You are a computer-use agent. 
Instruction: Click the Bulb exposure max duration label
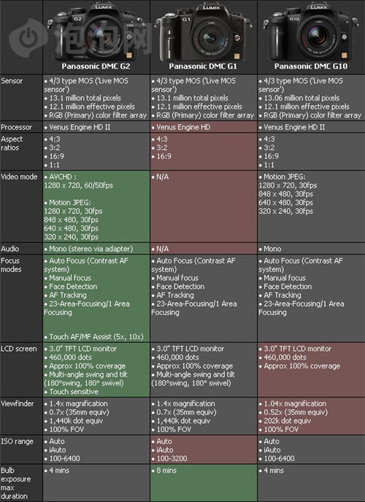[16, 483]
